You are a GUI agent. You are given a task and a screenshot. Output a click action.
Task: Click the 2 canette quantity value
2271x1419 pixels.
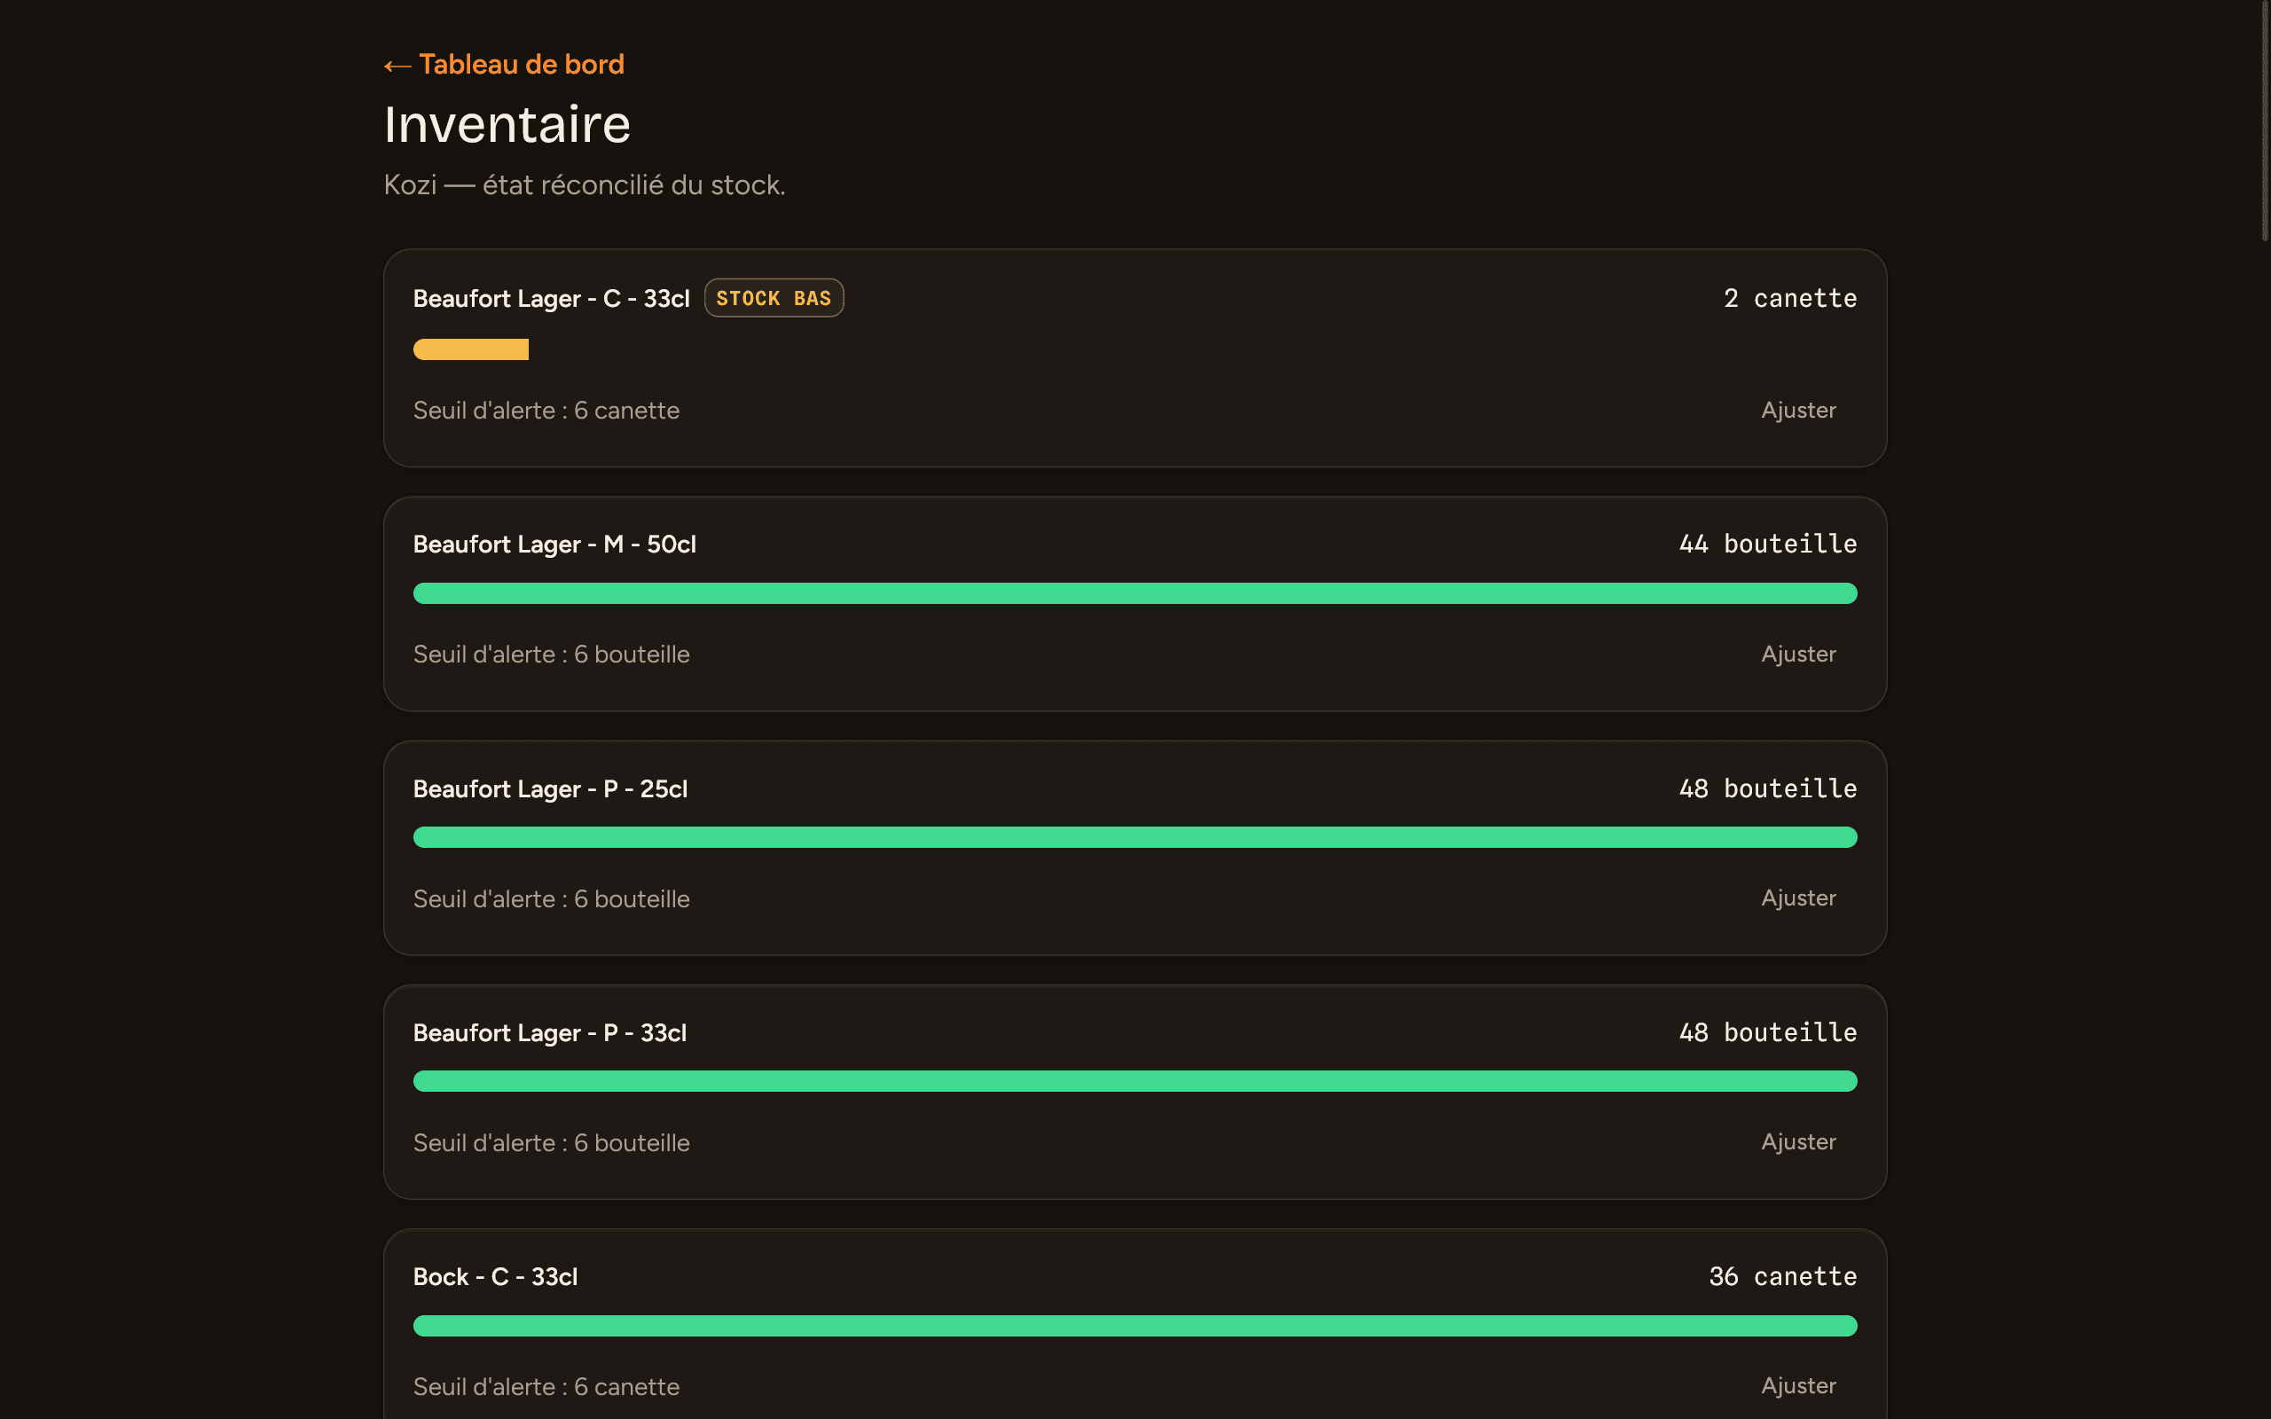pyautogui.click(x=1790, y=299)
